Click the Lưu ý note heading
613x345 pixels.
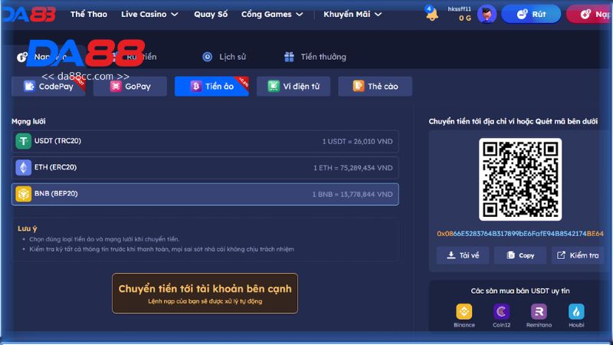tap(28, 228)
